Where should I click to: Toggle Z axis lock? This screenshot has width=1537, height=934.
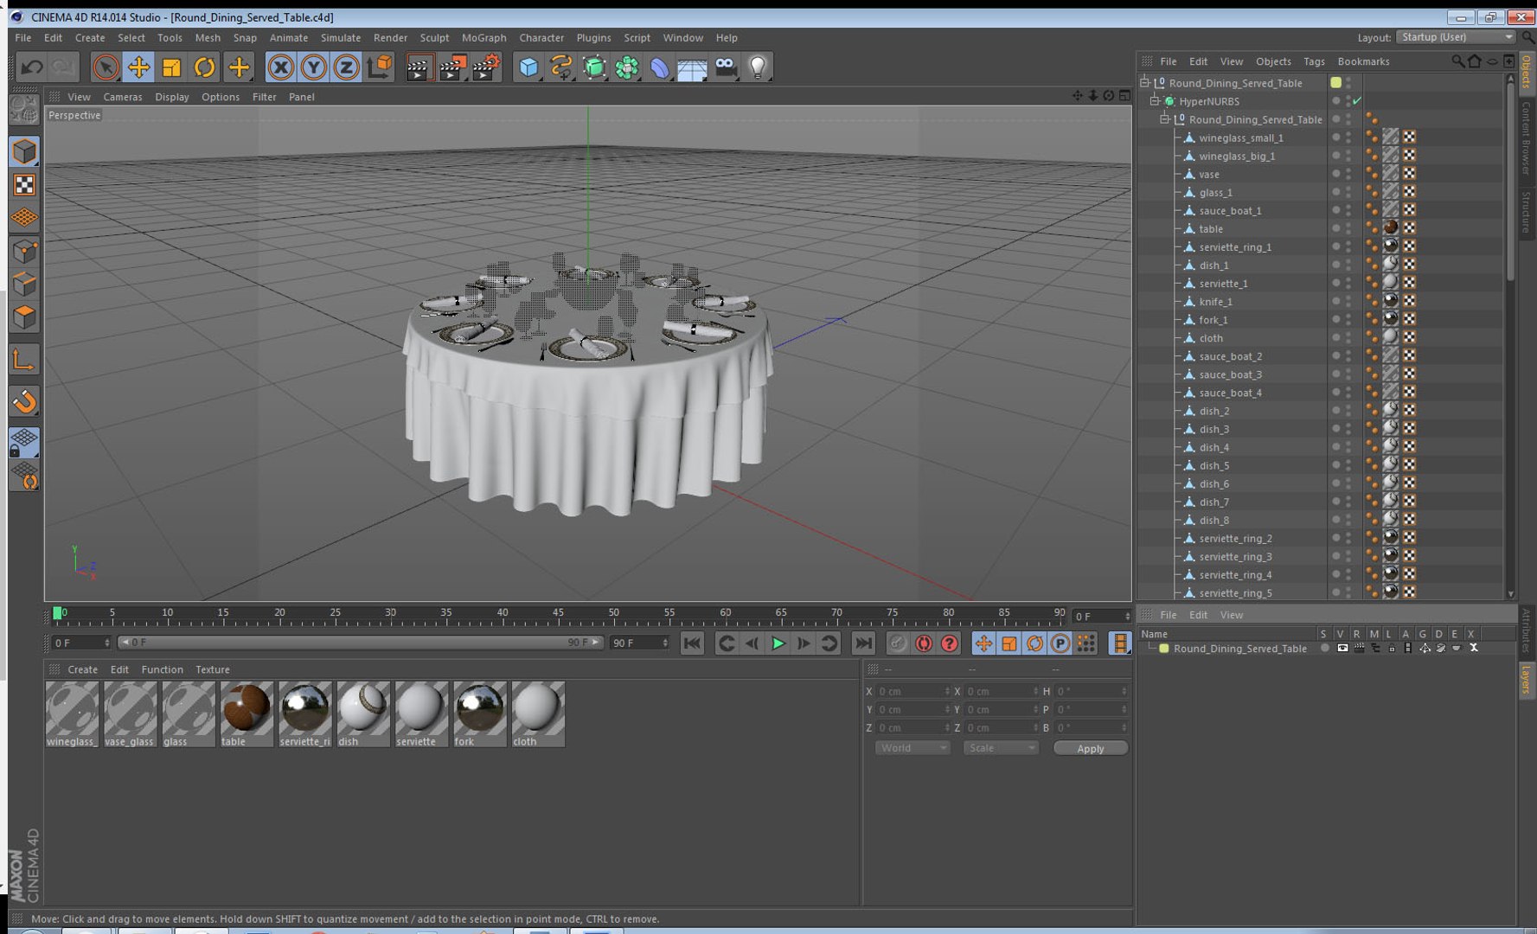pos(346,67)
